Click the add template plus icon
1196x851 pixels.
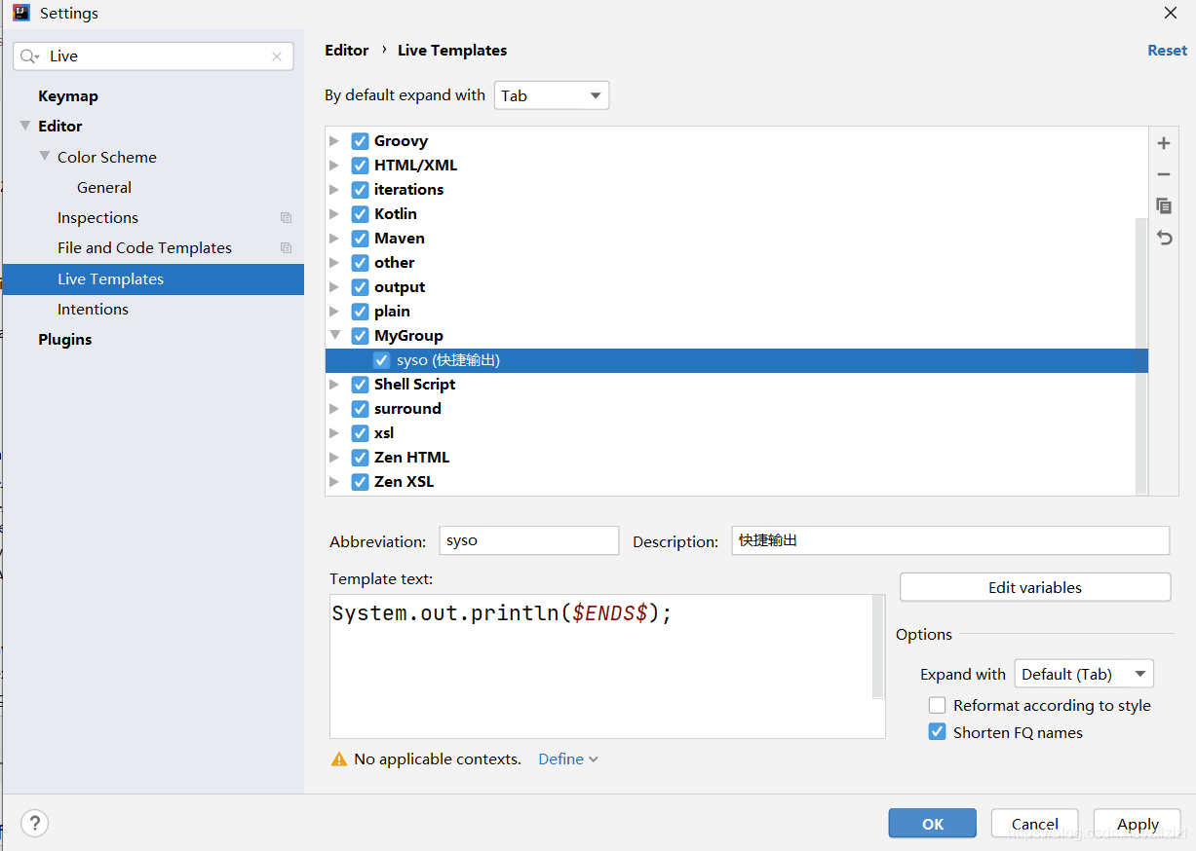coord(1163,143)
